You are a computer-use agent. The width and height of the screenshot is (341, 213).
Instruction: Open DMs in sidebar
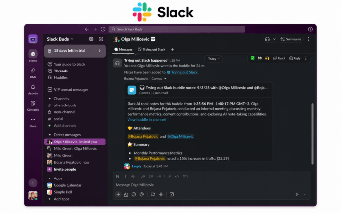tap(33, 72)
